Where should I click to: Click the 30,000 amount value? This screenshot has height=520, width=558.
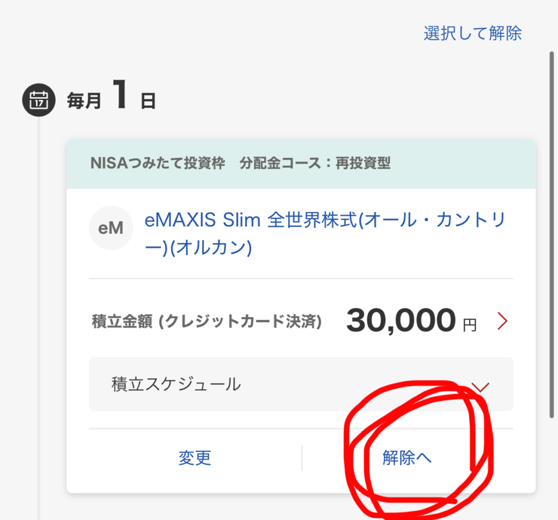click(401, 322)
